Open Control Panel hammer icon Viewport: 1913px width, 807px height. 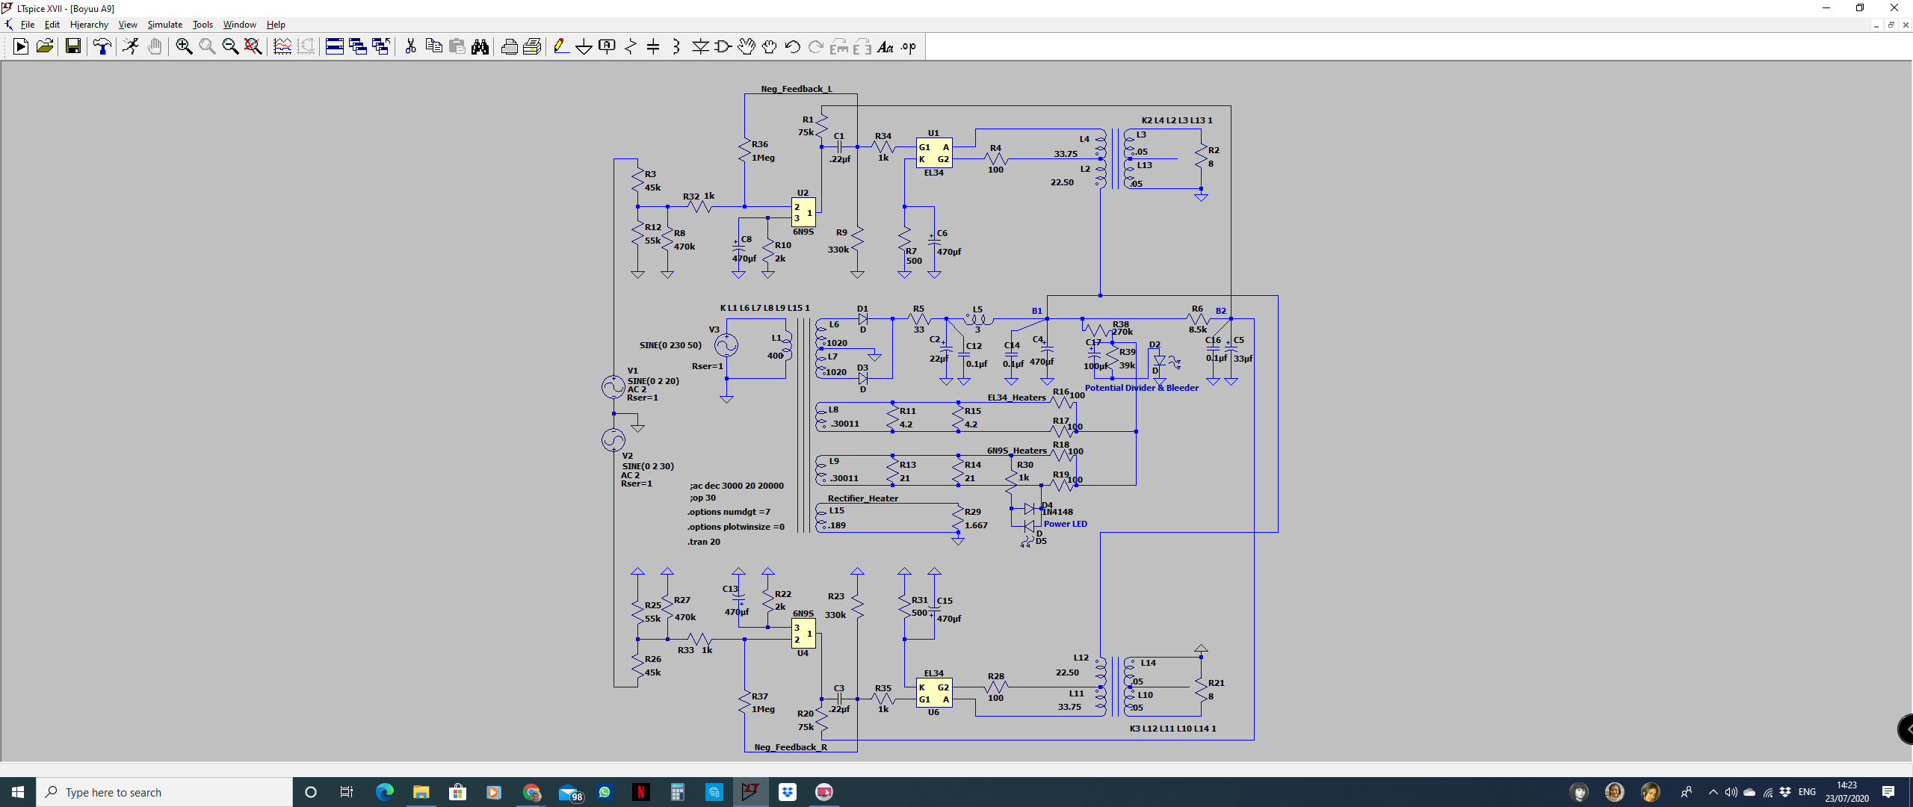(x=102, y=46)
